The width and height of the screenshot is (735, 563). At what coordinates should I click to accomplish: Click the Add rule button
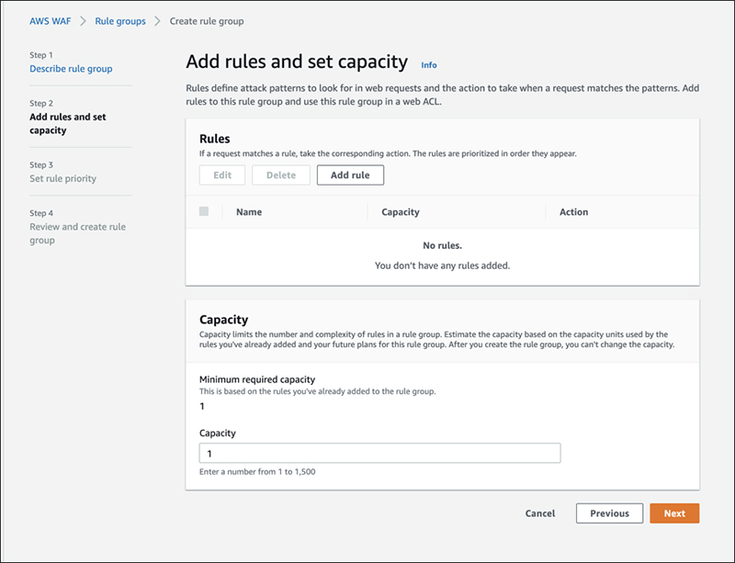350,175
